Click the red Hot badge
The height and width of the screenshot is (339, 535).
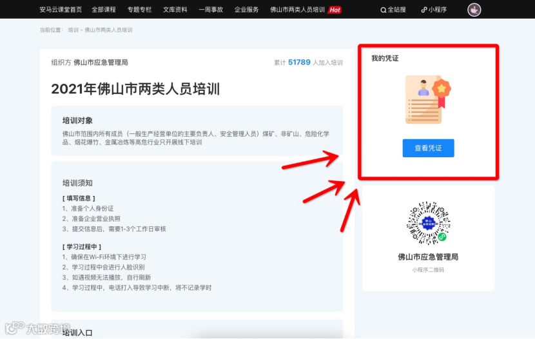[335, 10]
